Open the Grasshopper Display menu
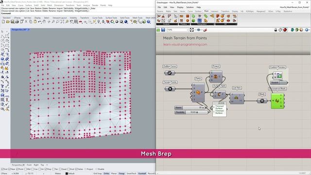Image resolution: width=311 pixels, height=175 pixels. pos(180,7)
